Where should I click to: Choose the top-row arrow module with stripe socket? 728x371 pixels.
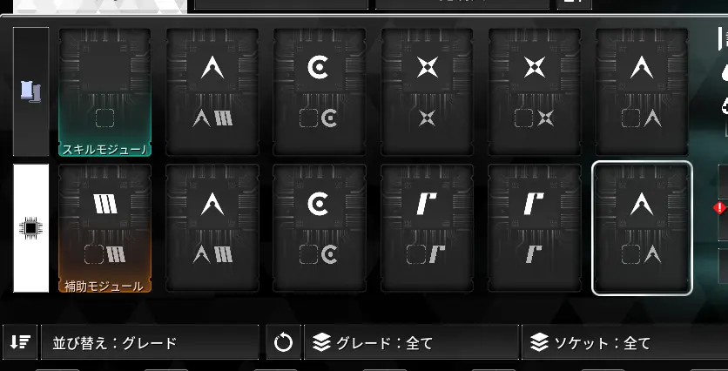point(212,91)
